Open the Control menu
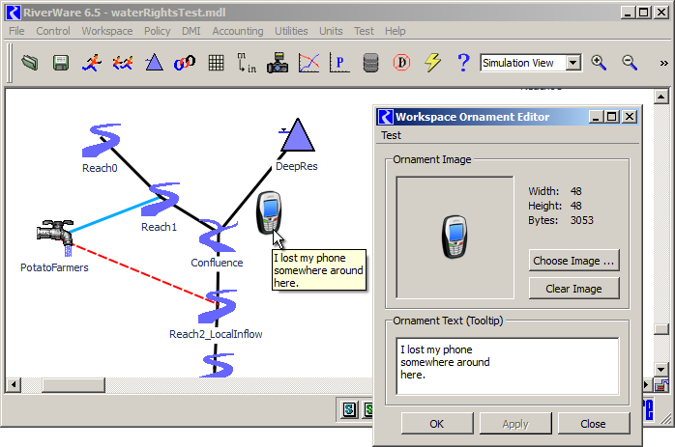The height and width of the screenshot is (447, 675). click(x=53, y=31)
